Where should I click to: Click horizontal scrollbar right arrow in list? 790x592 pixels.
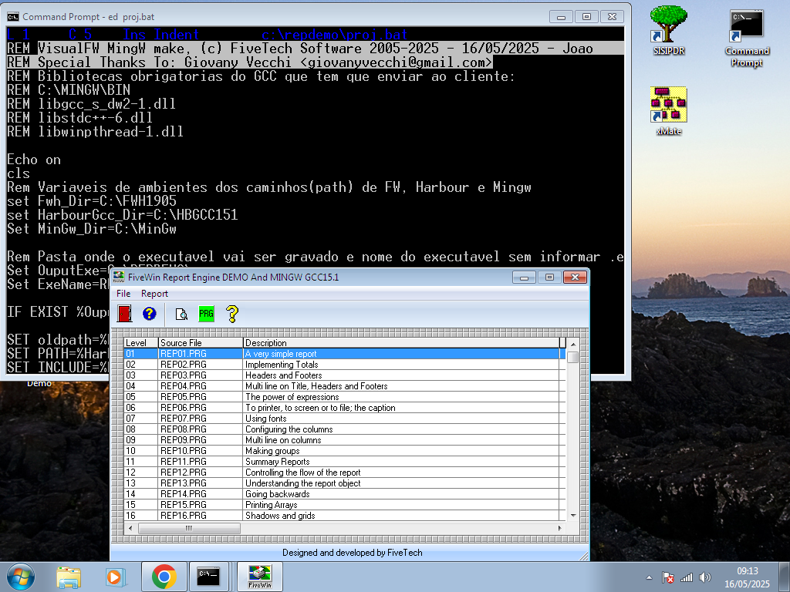559,528
